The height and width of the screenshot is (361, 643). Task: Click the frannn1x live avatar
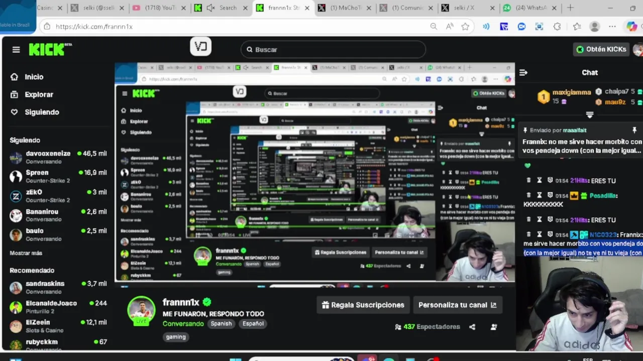(141, 310)
